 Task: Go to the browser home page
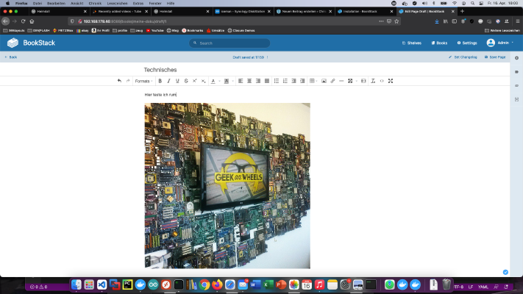tap(32, 21)
